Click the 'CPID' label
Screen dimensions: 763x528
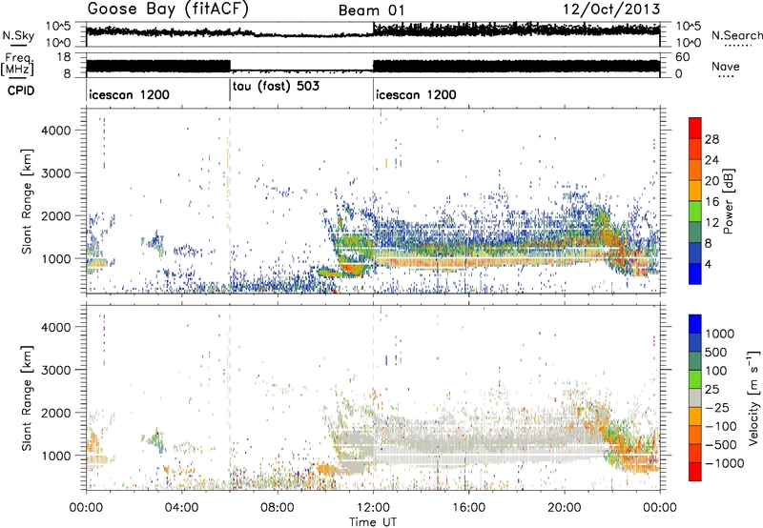click(21, 91)
